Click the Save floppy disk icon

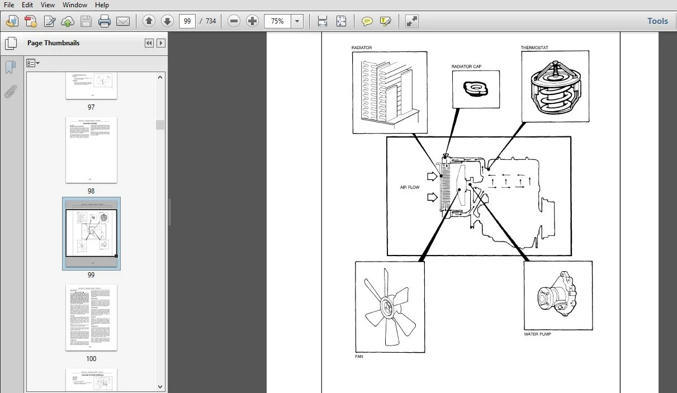(86, 21)
